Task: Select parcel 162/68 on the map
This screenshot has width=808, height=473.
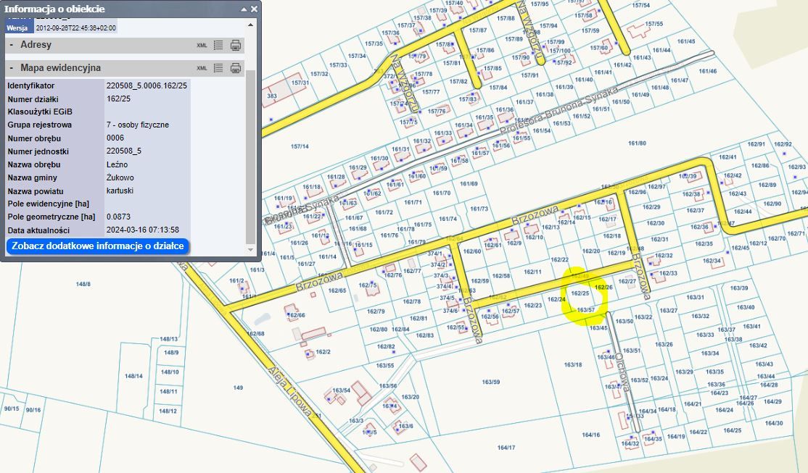Action: point(255,333)
